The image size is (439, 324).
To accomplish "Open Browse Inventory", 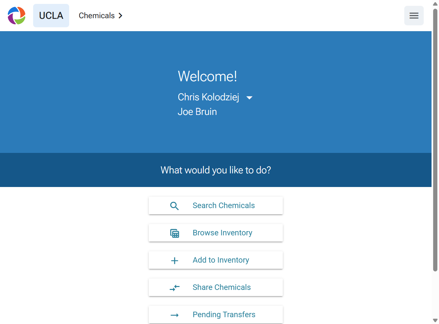I will tap(216, 233).
